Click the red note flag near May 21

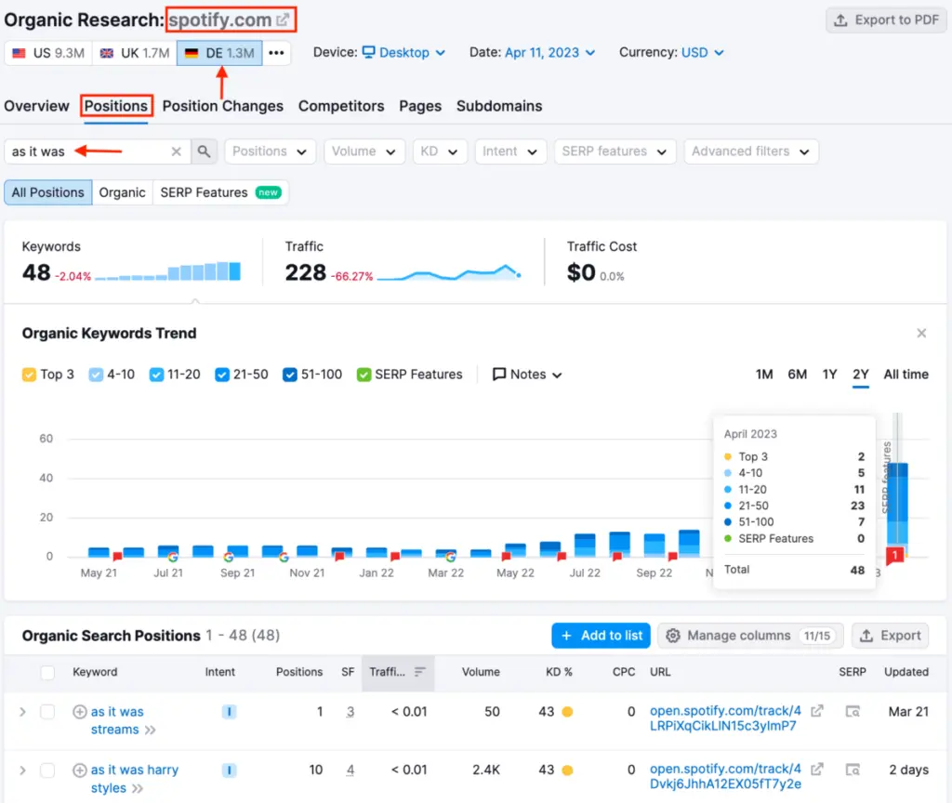117,556
